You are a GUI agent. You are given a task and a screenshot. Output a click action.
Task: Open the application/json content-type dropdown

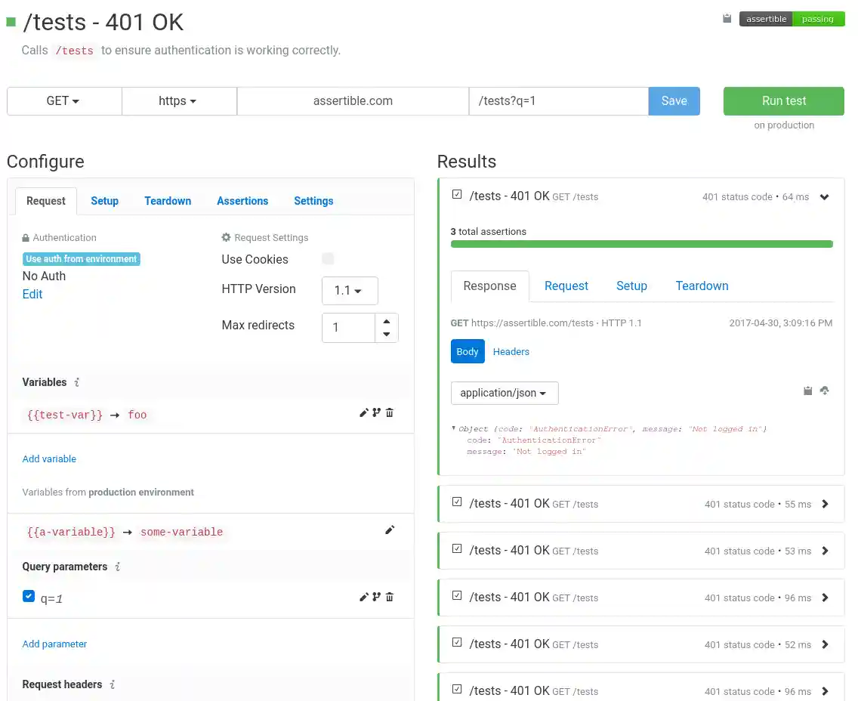click(x=505, y=393)
